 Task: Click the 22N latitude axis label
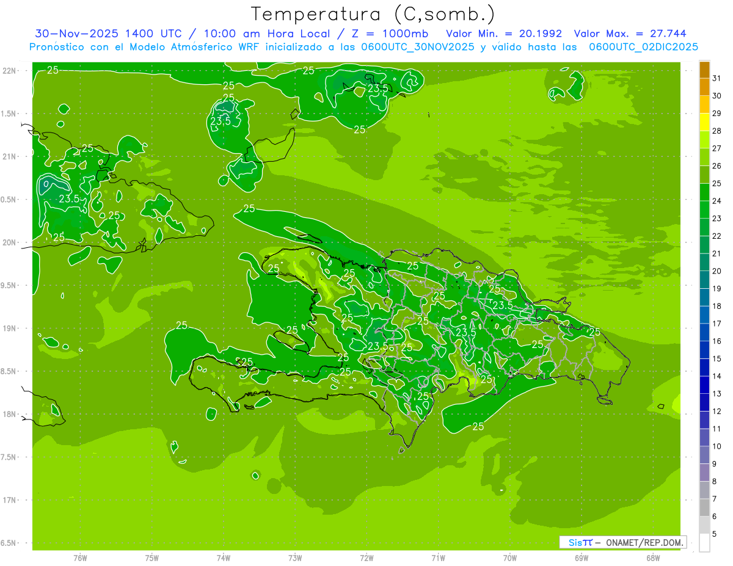tap(10, 70)
